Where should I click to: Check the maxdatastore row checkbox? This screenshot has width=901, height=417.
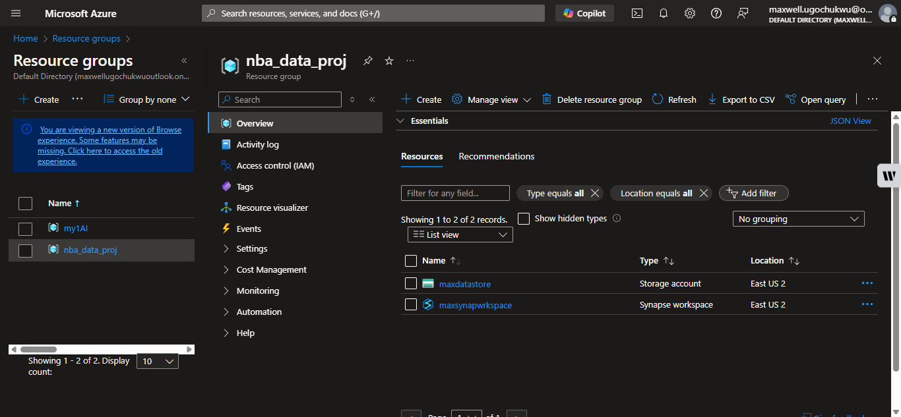[x=411, y=283]
